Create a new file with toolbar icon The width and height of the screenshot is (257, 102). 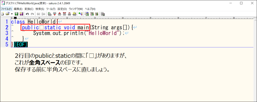point(2,14)
